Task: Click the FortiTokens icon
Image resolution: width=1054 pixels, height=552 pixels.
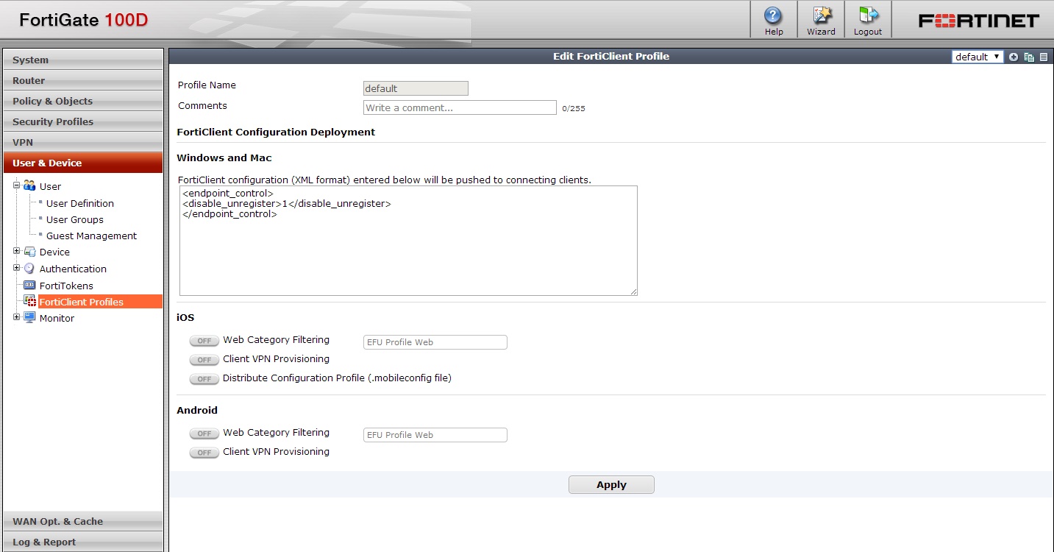Action: coord(29,285)
